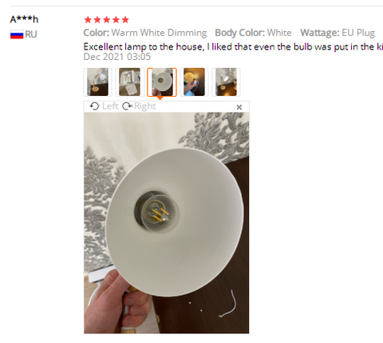Open fourth thumbnail with glowing yellow lamp

tap(194, 82)
